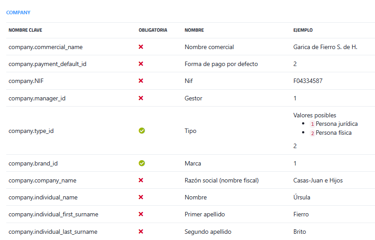This screenshot has height=240, width=375.
Task: Click red X for company.individual_last_surname
Action: [141, 232]
